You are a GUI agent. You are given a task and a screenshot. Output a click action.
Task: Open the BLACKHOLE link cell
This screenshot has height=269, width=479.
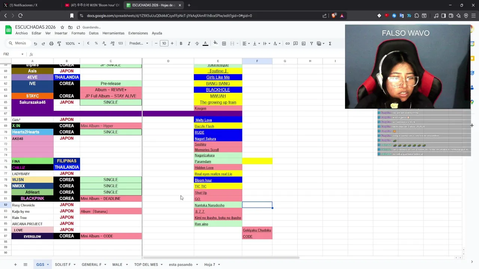218,90
